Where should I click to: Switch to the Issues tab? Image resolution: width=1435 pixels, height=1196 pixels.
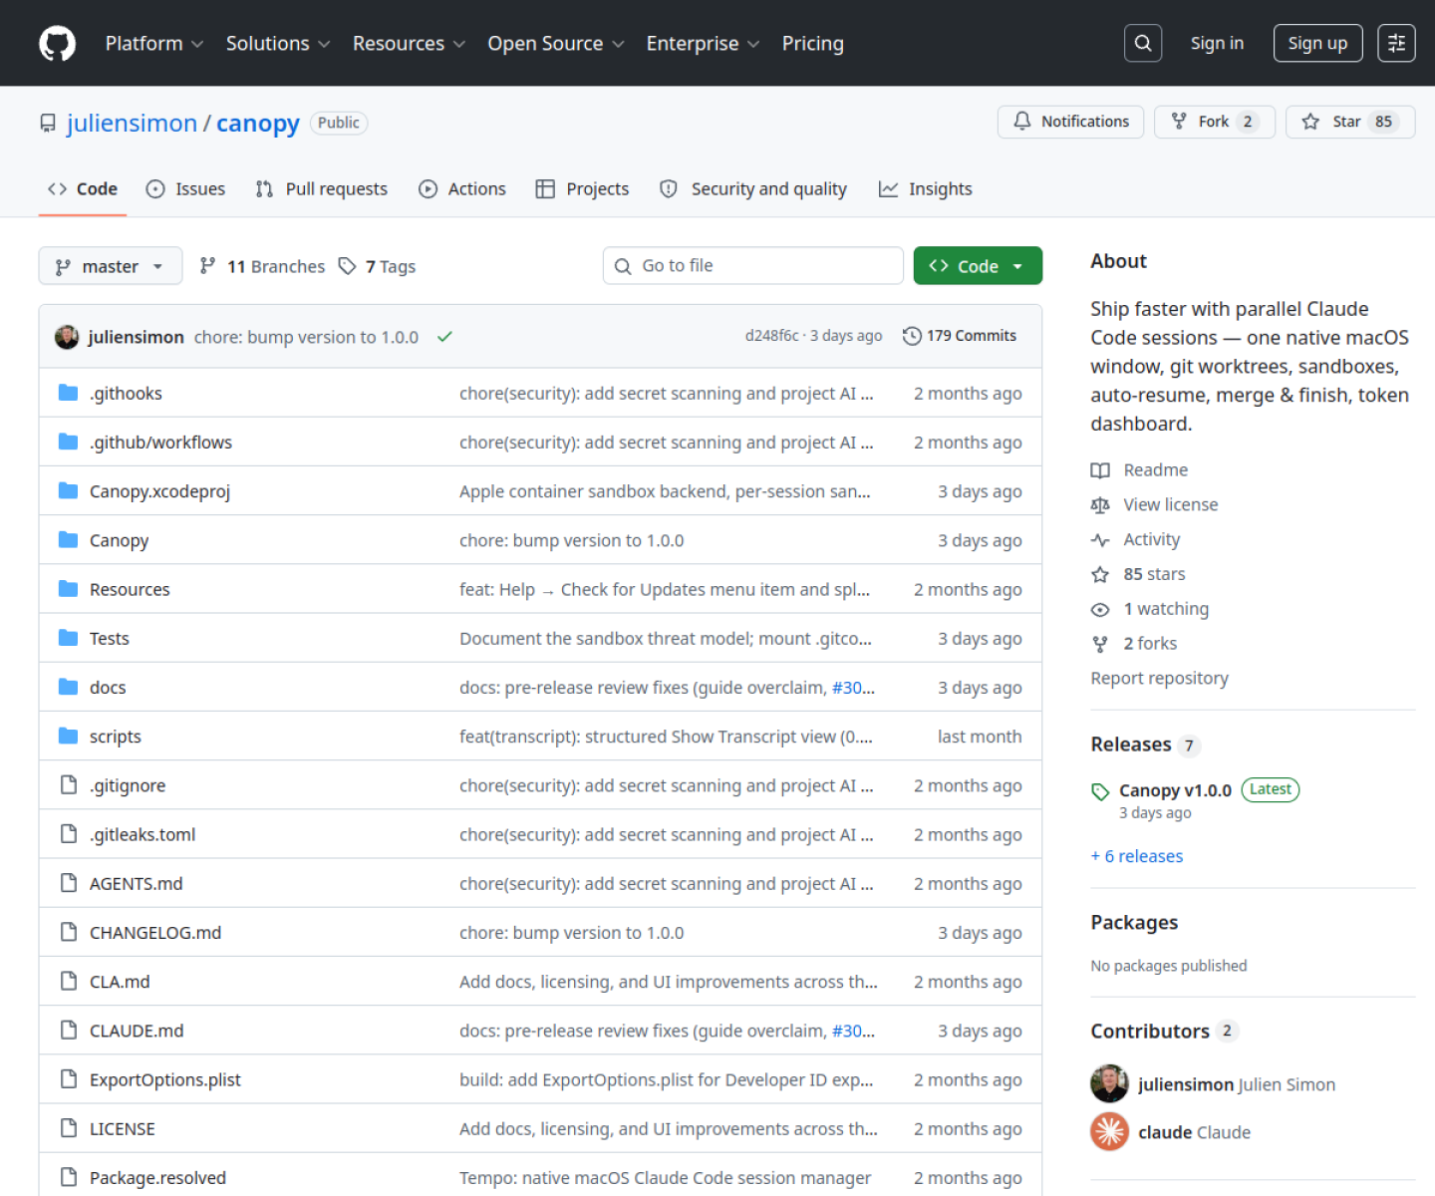coord(185,189)
